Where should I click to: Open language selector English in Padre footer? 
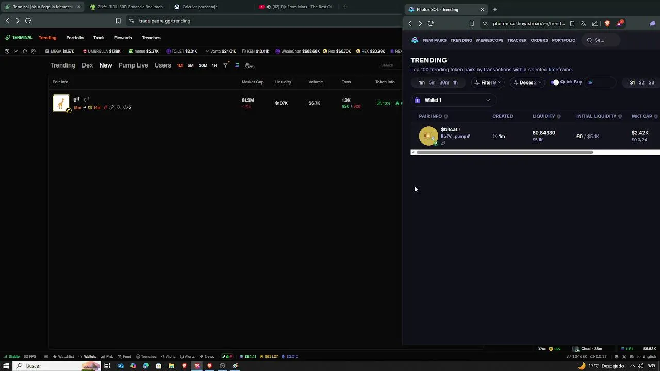(x=647, y=356)
